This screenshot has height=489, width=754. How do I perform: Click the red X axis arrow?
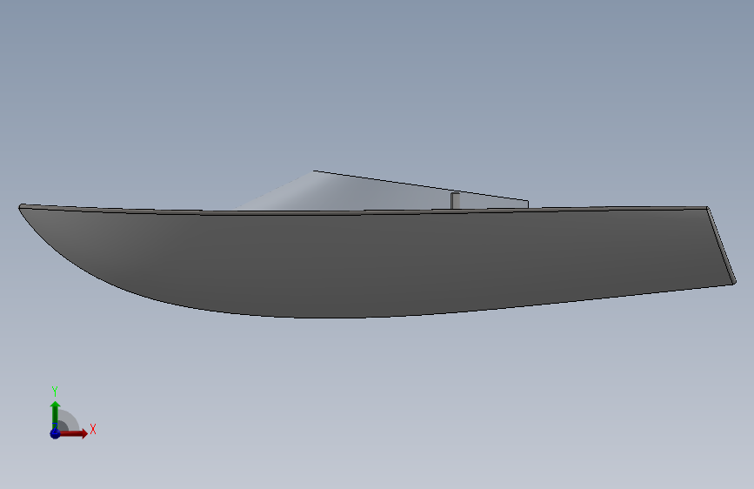point(74,433)
